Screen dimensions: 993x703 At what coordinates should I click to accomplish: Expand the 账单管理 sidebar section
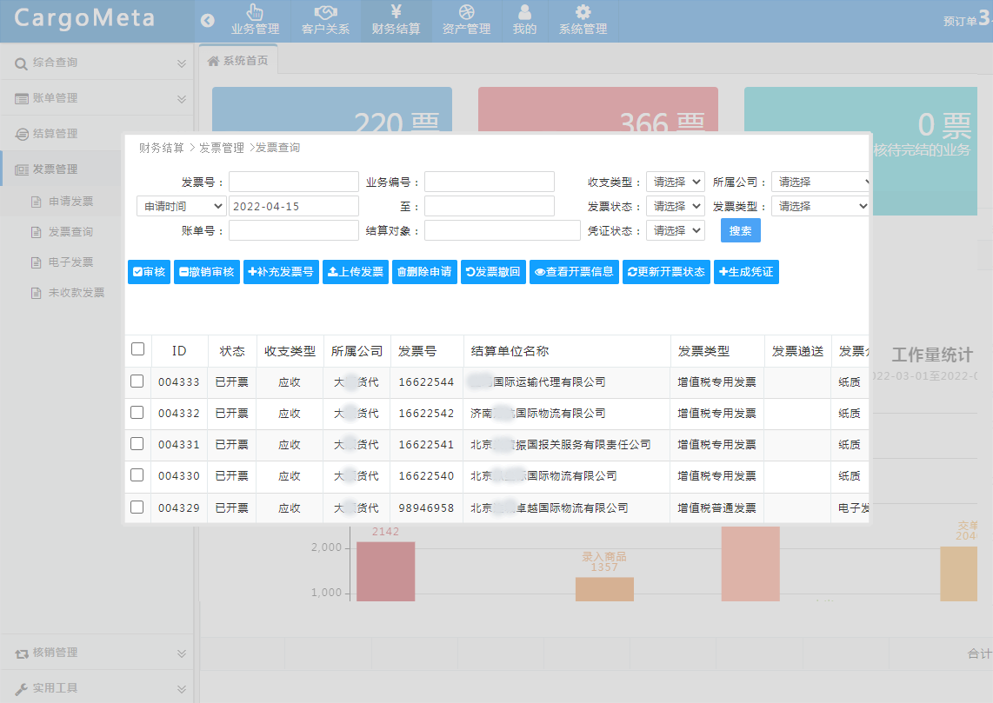point(181,99)
